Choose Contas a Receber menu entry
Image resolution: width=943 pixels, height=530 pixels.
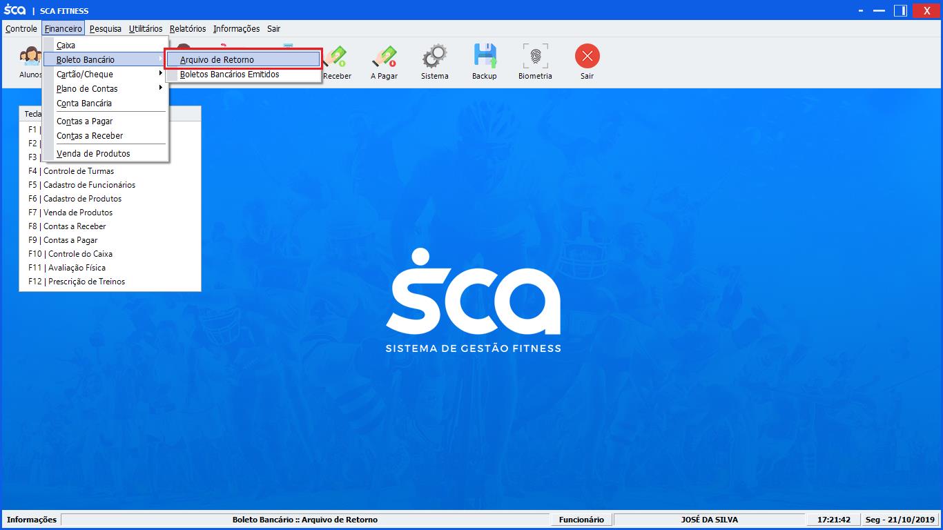click(x=106, y=135)
